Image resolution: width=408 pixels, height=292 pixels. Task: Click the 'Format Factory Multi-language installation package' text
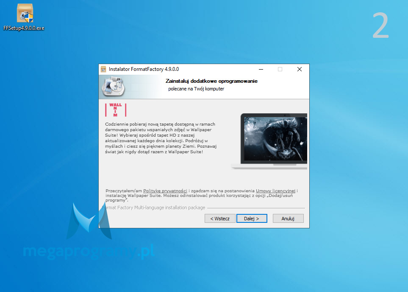coord(153,208)
